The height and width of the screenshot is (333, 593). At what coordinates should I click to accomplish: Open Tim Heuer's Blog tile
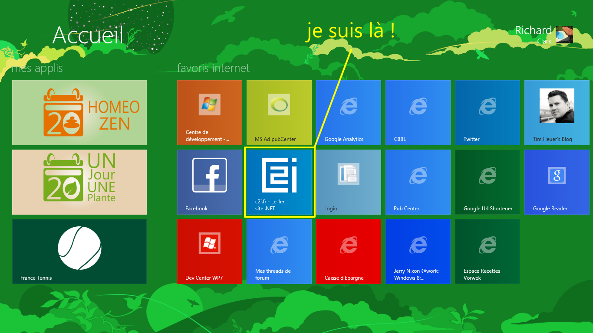(x=557, y=113)
